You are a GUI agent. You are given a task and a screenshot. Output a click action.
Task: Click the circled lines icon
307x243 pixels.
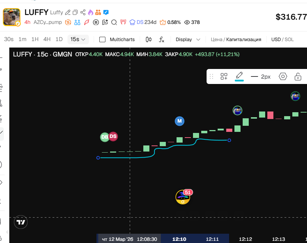tap(96, 22)
